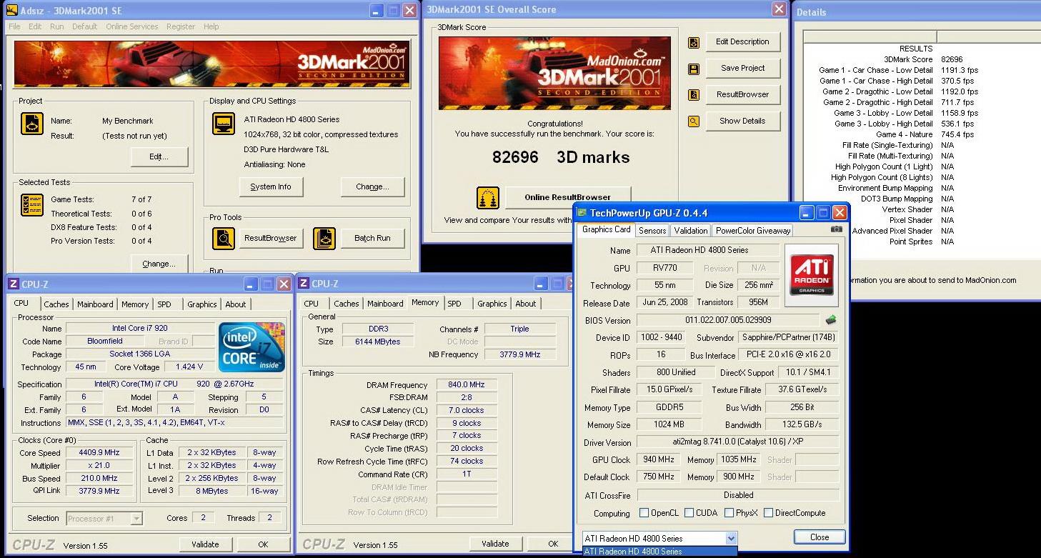The width and height of the screenshot is (1041, 558).
Task: Switch to the Validation tab in GPU-Z
Action: (691, 231)
